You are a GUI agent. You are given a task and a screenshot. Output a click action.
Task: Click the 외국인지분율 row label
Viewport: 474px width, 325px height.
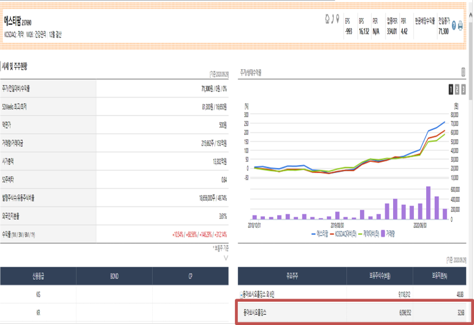(x=10, y=216)
